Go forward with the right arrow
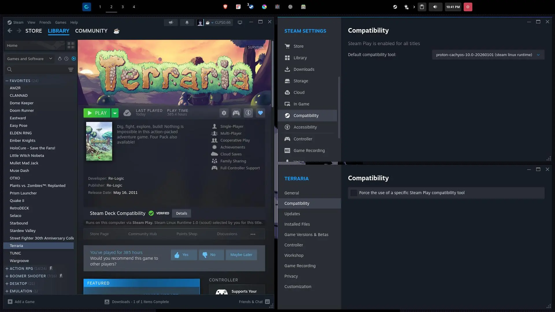 pyautogui.click(x=19, y=31)
